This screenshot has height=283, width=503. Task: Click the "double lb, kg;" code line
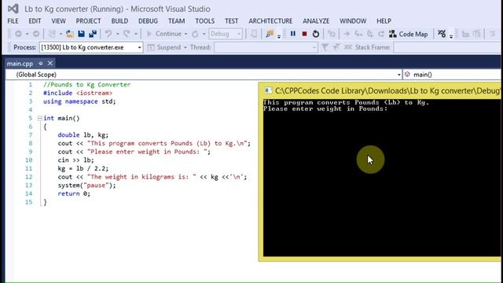pyautogui.click(x=83, y=134)
